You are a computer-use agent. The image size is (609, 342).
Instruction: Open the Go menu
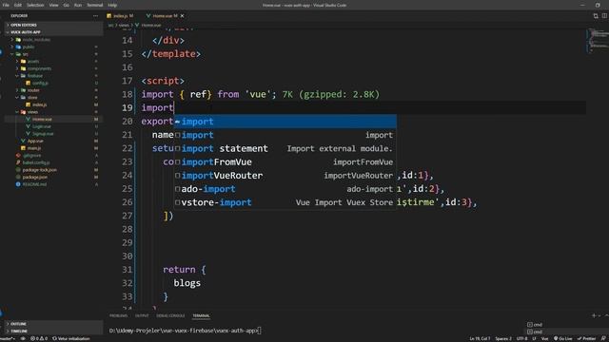(66, 5)
